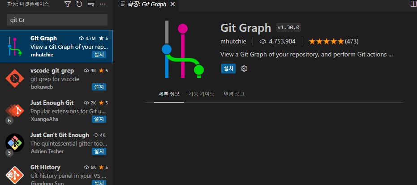
Task: Click vscode-git-grep 9K download count
Action: (x=90, y=70)
